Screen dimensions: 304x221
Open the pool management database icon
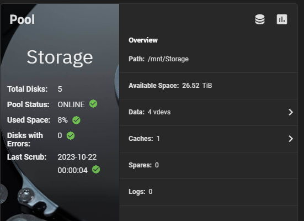pos(260,19)
